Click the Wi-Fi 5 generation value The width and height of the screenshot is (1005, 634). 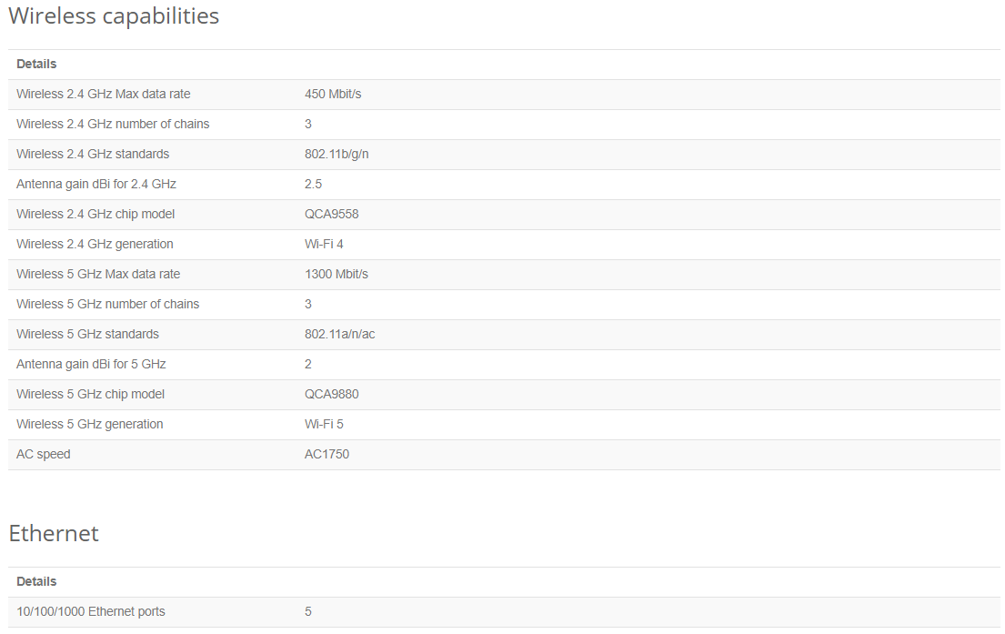click(x=324, y=425)
